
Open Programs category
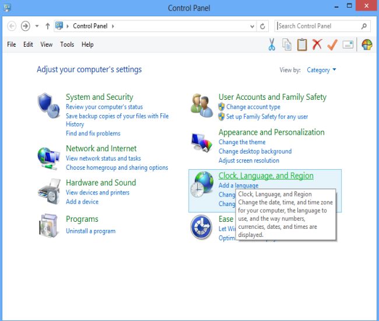point(82,219)
